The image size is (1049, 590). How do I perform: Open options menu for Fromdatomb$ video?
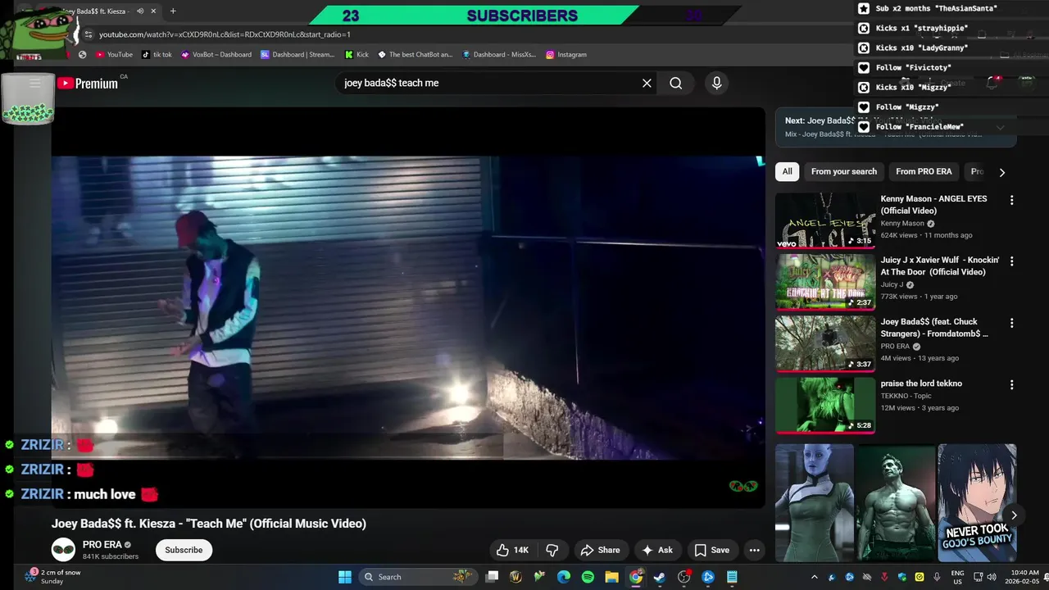pos(1011,323)
